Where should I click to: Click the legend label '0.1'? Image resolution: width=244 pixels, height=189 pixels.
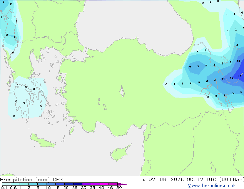[x=4, y=187]
